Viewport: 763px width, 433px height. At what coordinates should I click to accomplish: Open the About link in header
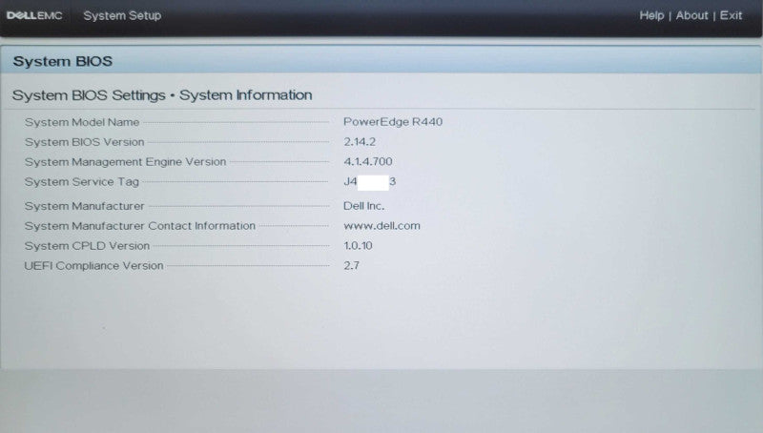click(691, 15)
